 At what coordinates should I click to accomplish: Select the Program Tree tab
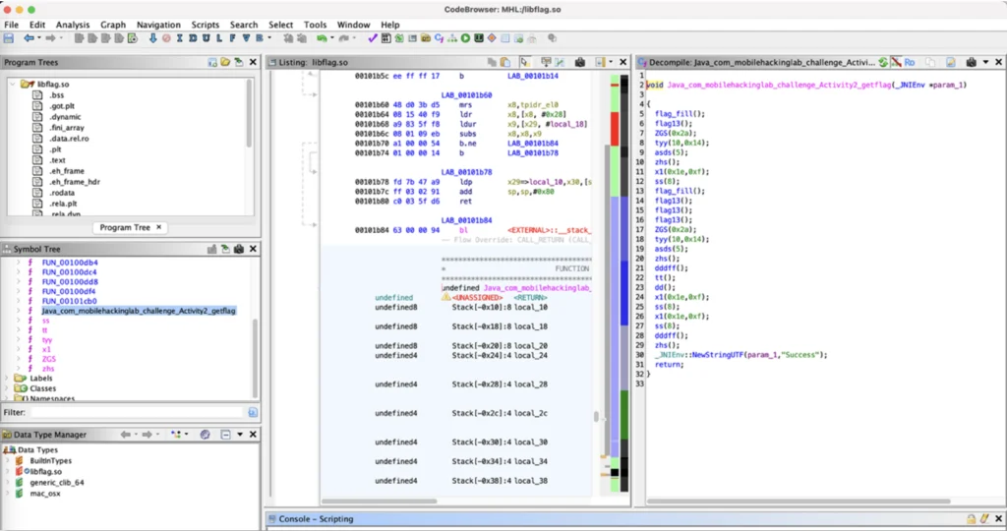tap(125, 227)
